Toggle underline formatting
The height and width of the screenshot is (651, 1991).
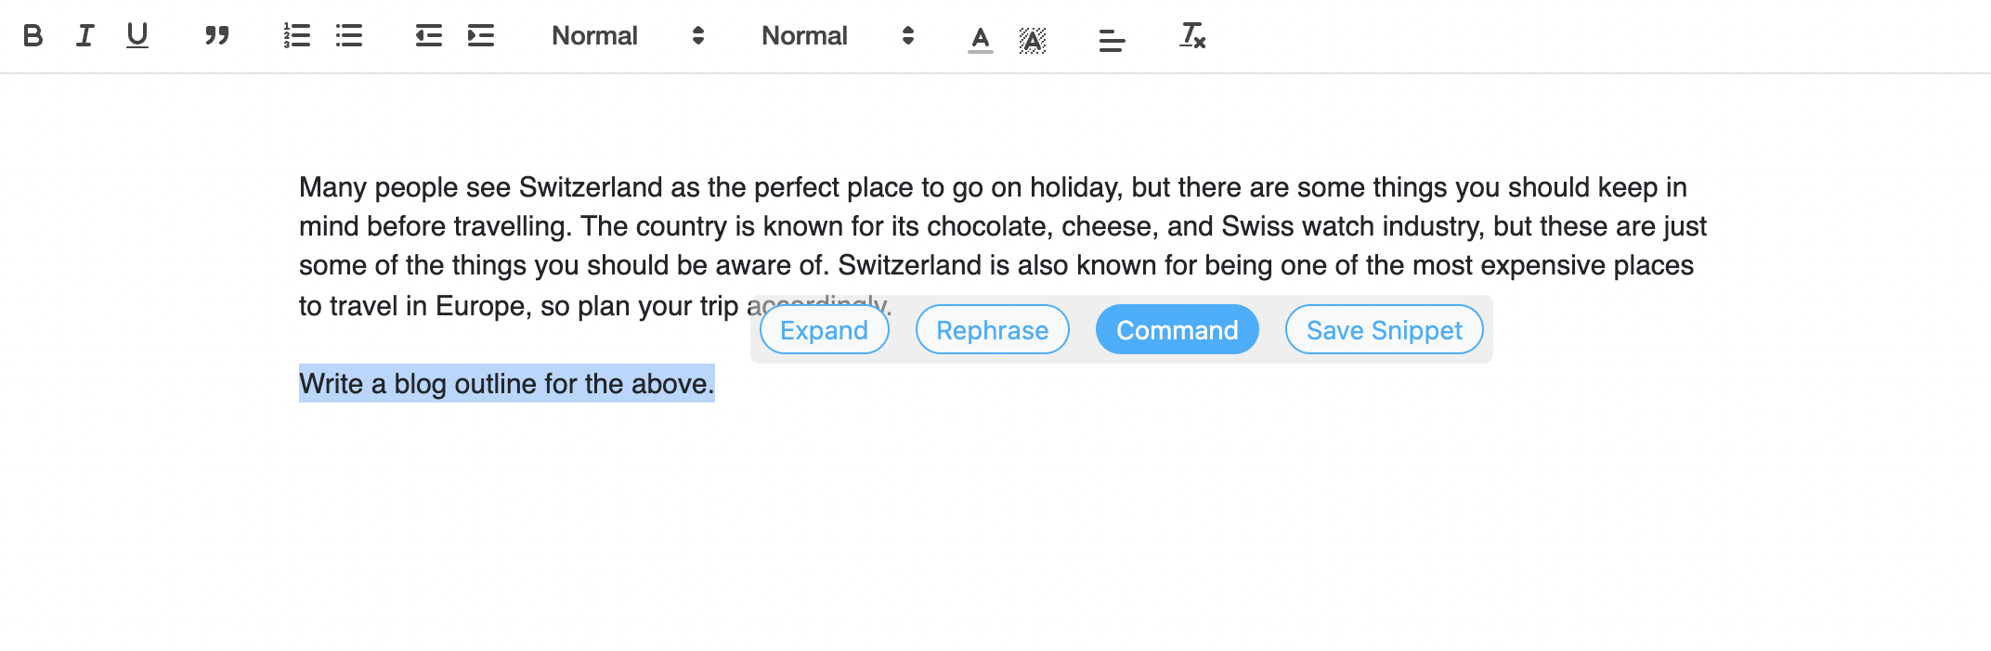[x=137, y=36]
